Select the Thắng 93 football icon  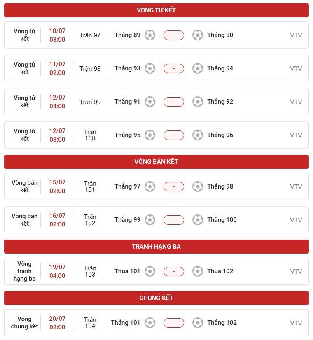click(x=150, y=68)
